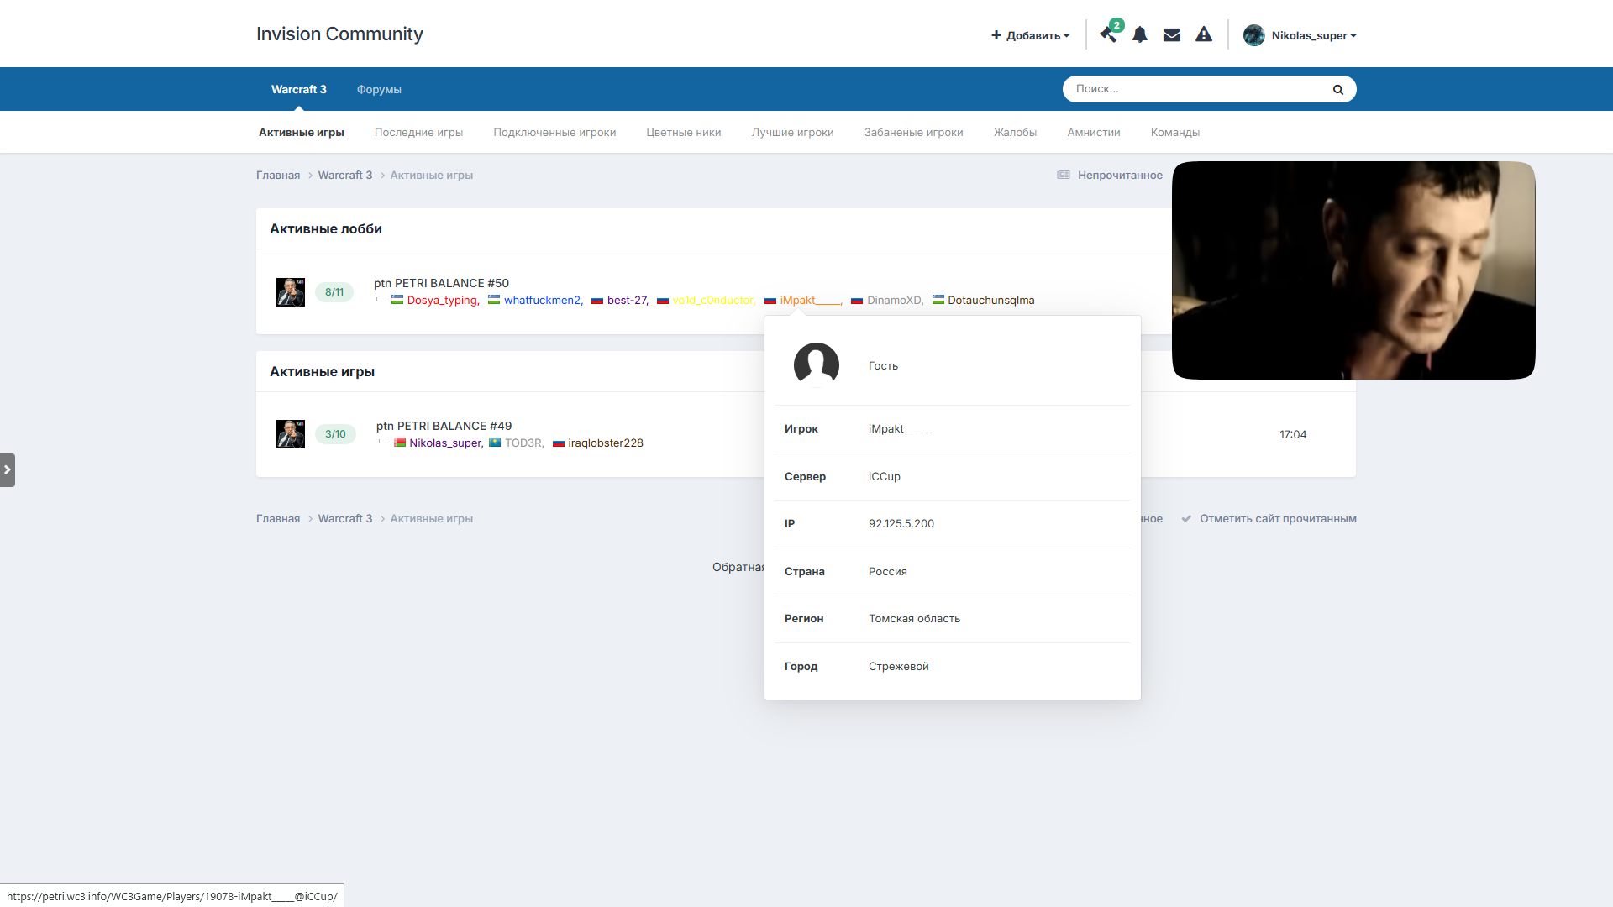Open player Nikolas_super in game #49
1613x907 pixels.
(x=445, y=443)
